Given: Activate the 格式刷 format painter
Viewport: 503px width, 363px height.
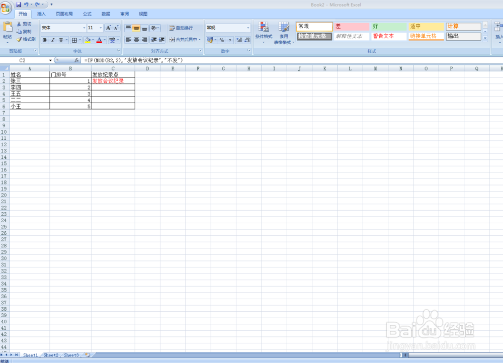Looking at the screenshot, I should pos(26,39).
